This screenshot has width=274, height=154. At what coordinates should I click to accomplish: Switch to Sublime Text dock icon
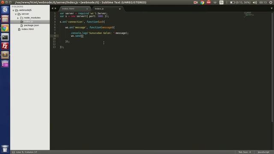coord(5,55)
